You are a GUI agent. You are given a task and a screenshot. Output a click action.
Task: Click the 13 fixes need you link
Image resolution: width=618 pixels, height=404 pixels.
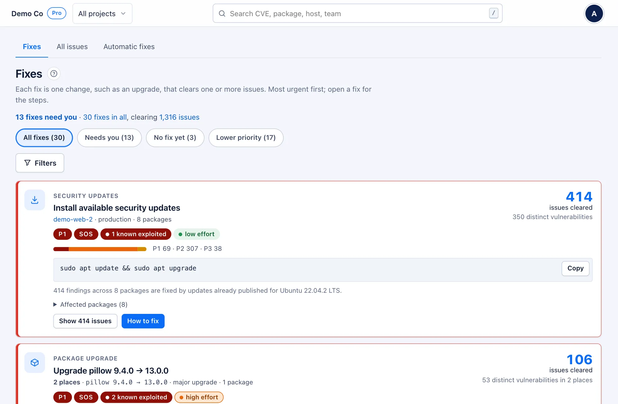coord(46,117)
